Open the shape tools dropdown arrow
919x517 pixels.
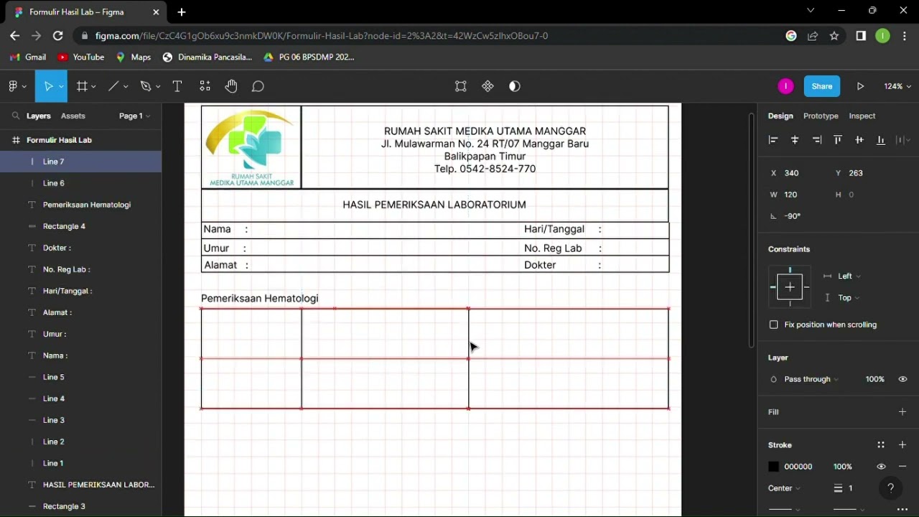pyautogui.click(x=126, y=87)
